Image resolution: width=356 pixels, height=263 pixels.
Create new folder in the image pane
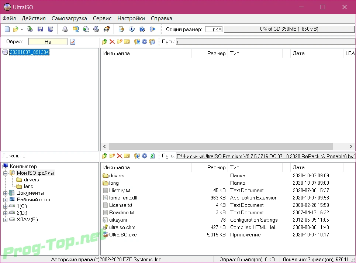point(120,42)
